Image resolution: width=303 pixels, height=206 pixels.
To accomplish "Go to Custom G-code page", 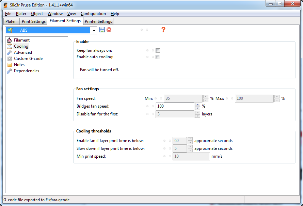I will [x=28, y=59].
